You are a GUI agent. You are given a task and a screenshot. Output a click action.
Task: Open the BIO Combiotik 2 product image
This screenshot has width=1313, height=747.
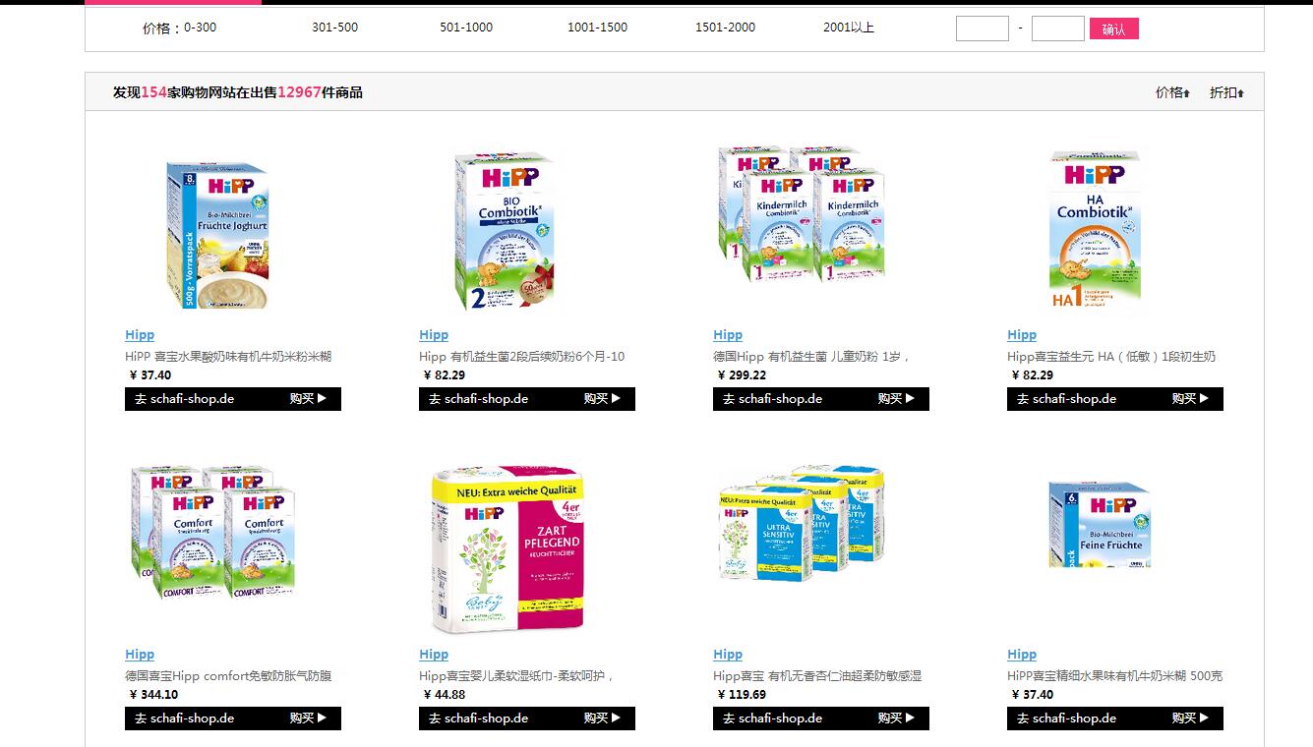[x=503, y=231]
